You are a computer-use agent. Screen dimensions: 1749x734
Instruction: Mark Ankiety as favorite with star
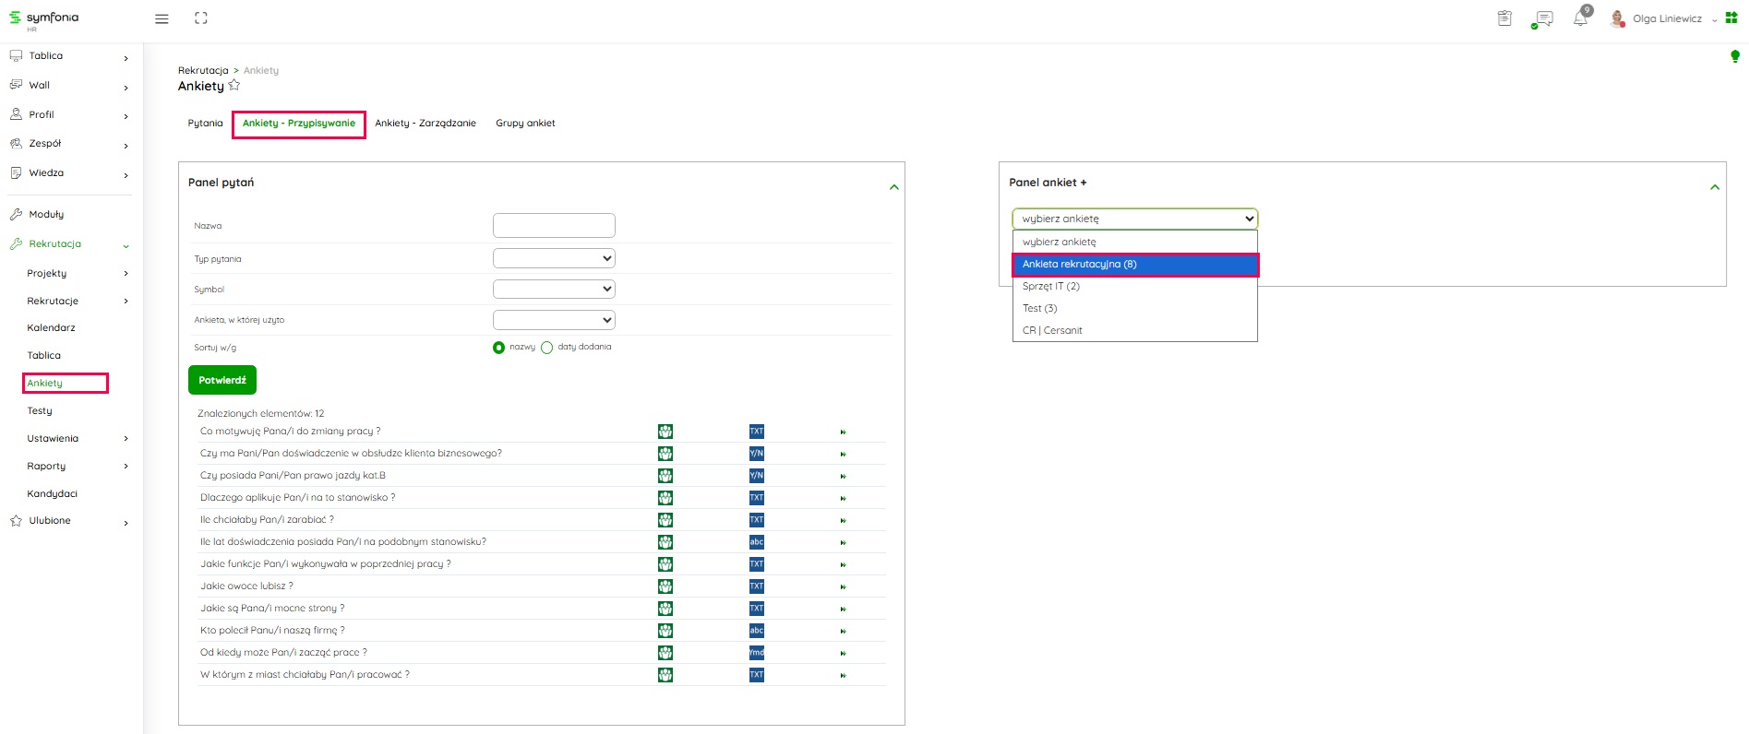pos(234,86)
